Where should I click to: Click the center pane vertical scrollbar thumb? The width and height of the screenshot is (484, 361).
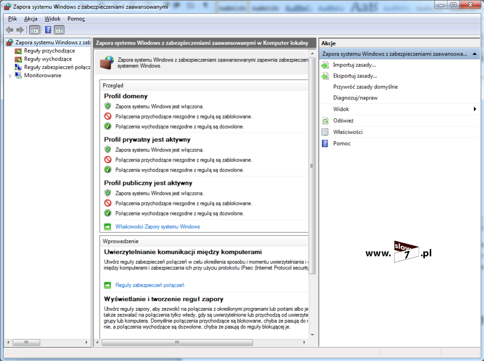[312, 166]
